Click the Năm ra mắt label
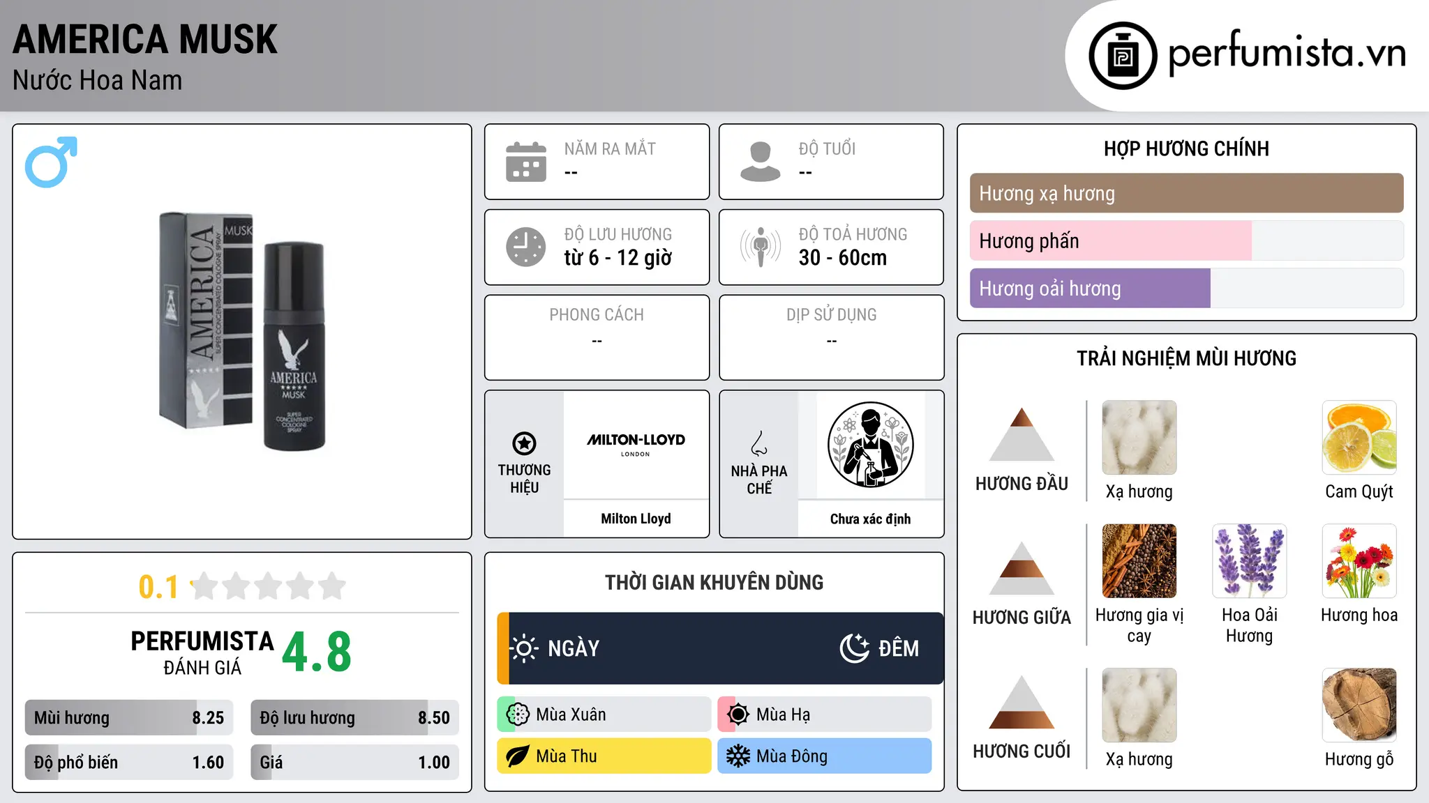 (610, 148)
